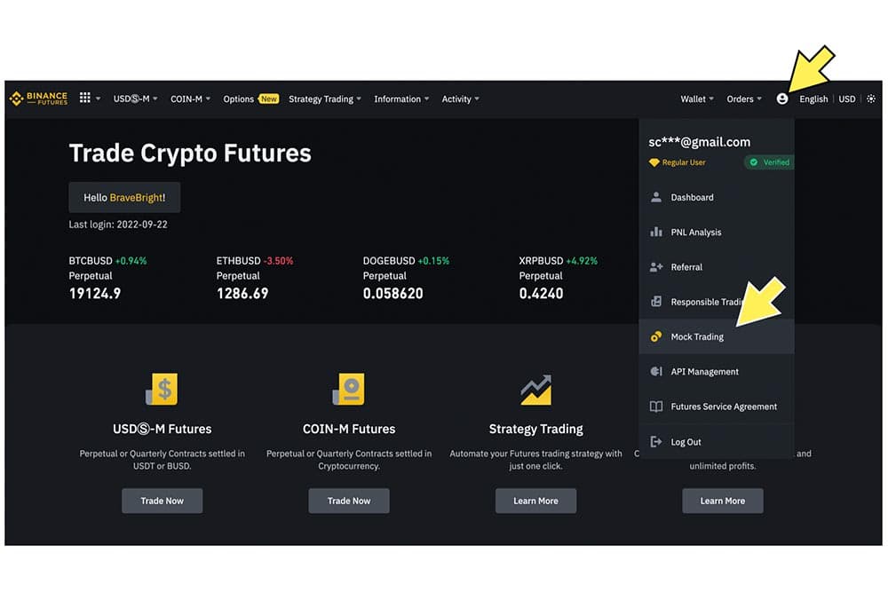Viewport: 888px width, 592px height.
Task: Expand the COIN-M dropdown menu
Action: (190, 99)
